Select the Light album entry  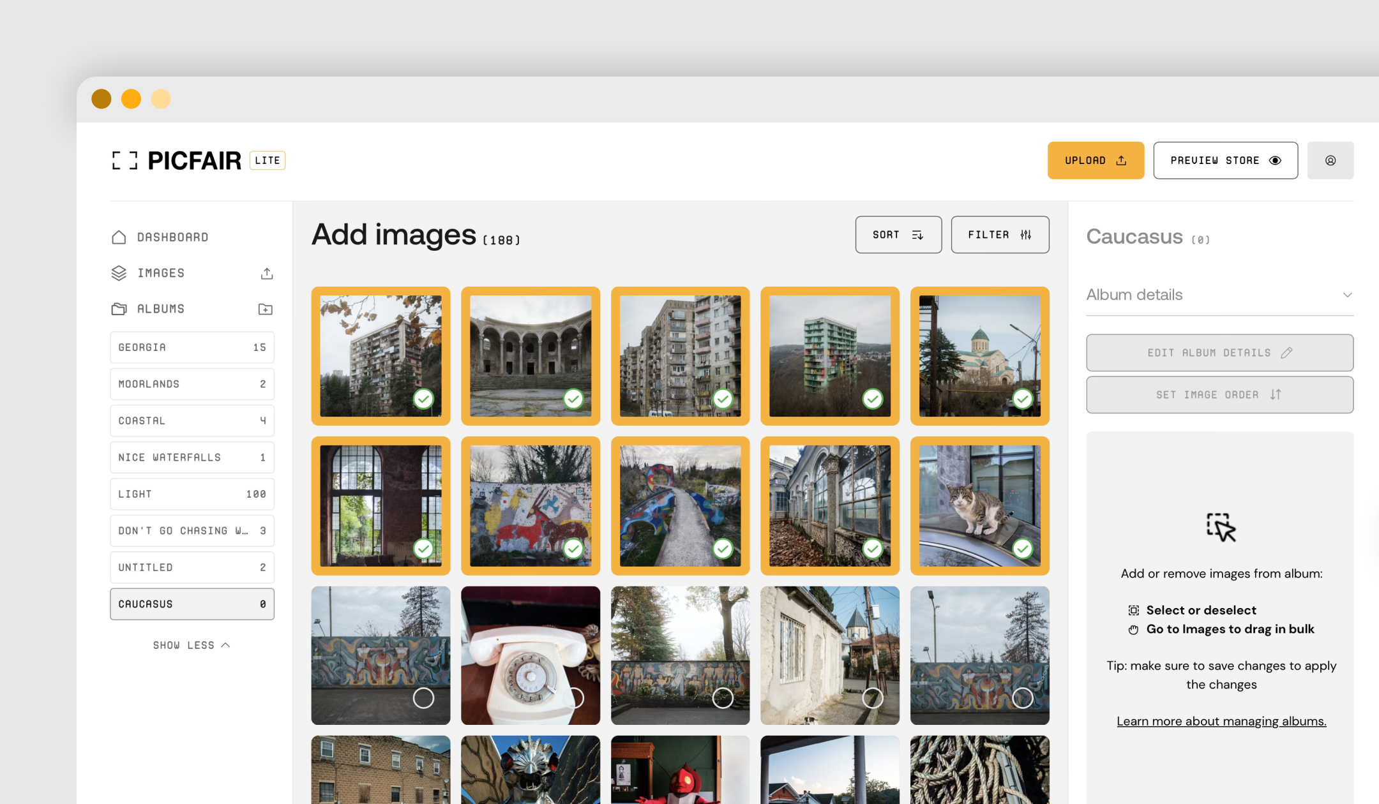pos(192,495)
